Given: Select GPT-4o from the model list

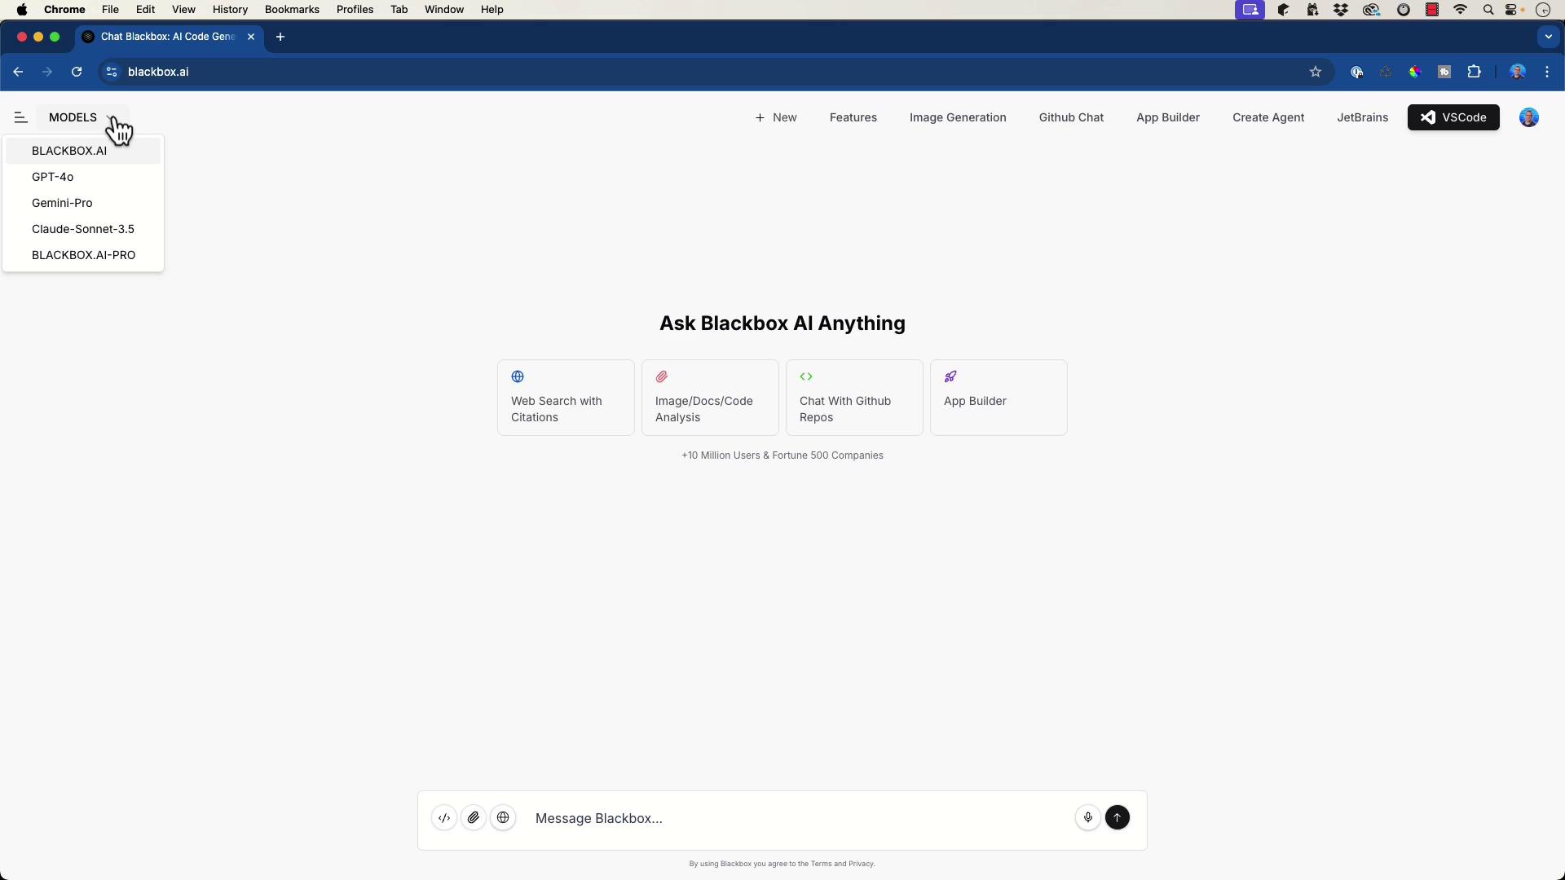Looking at the screenshot, I should pyautogui.click(x=53, y=177).
